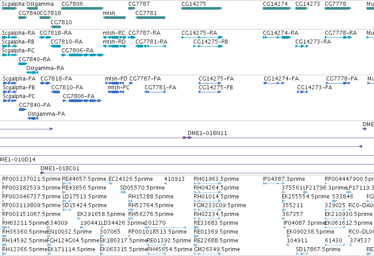Select EST GM26349.5prime

(x=217, y=249)
